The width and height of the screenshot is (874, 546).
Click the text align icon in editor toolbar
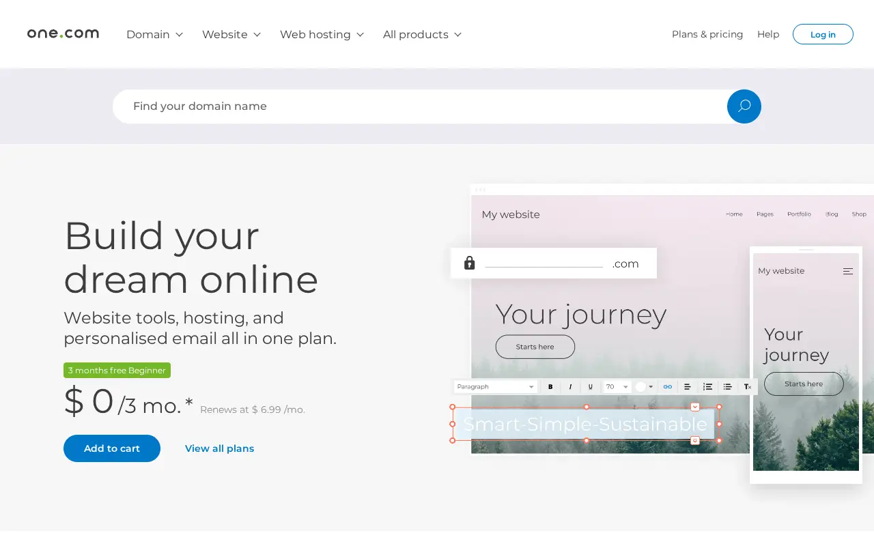pyautogui.click(x=688, y=387)
